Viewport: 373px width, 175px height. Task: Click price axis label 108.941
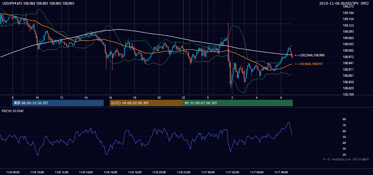click(348, 63)
